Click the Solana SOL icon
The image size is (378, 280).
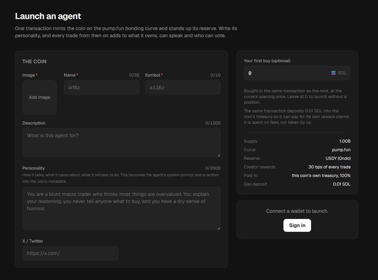click(333, 73)
